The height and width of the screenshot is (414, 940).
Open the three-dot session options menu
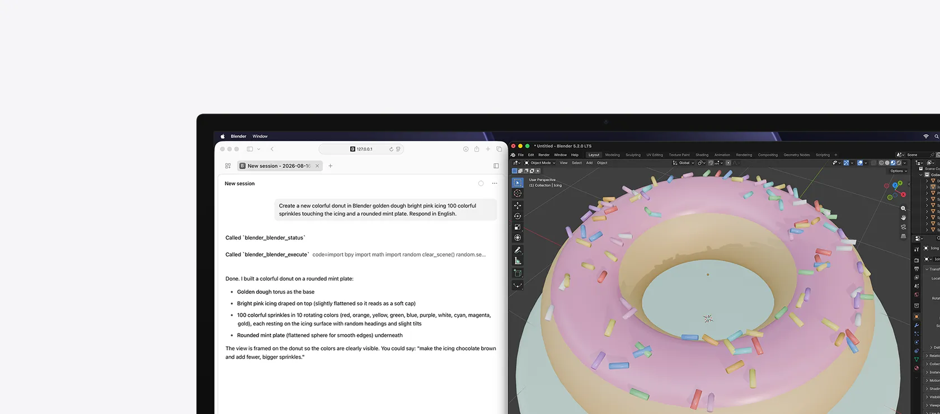[x=495, y=184]
